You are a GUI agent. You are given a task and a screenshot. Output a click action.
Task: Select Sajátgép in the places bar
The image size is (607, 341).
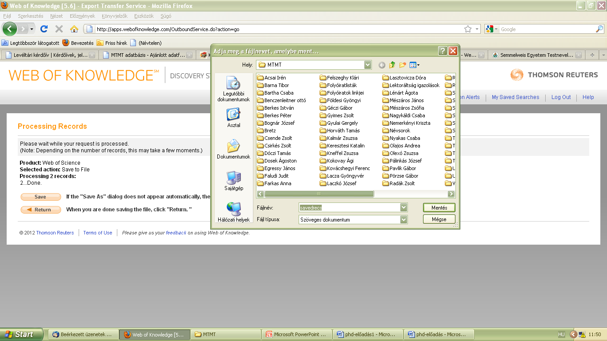[233, 181]
